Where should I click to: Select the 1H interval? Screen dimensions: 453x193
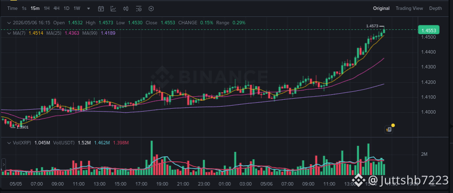[47, 8]
